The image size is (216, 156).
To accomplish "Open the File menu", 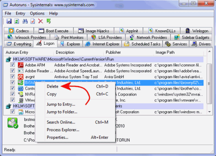I will (x=8, y=13).
